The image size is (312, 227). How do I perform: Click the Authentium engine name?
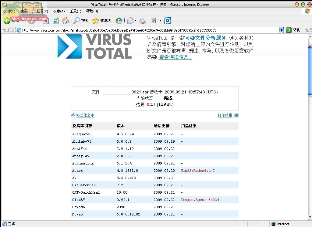coord(83,163)
